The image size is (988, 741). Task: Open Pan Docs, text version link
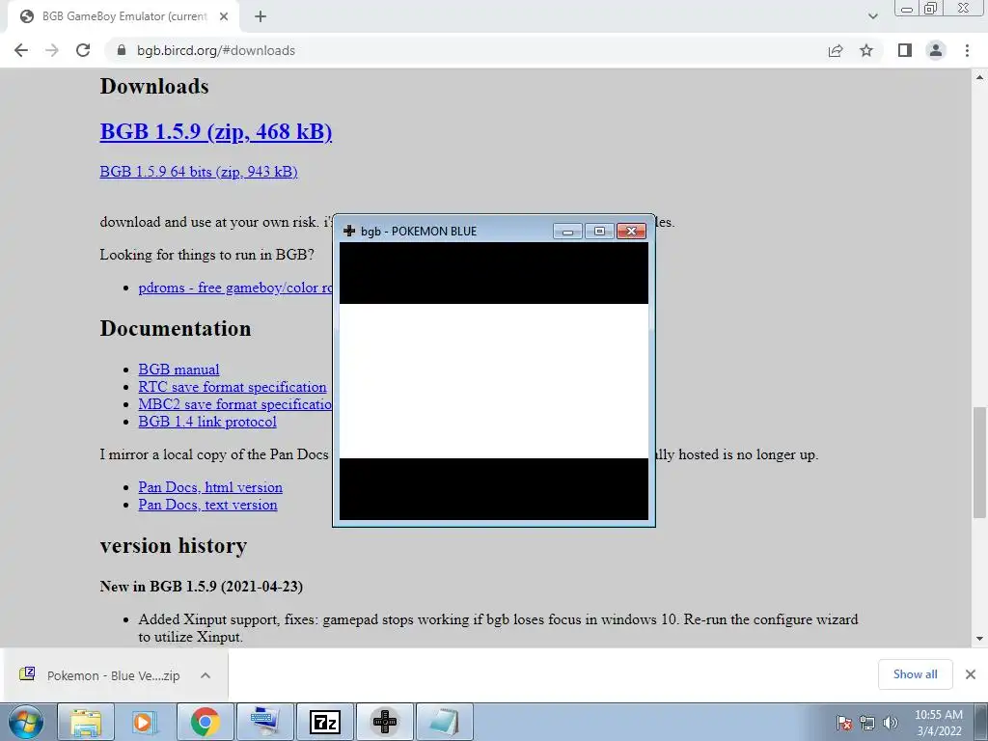[208, 505]
